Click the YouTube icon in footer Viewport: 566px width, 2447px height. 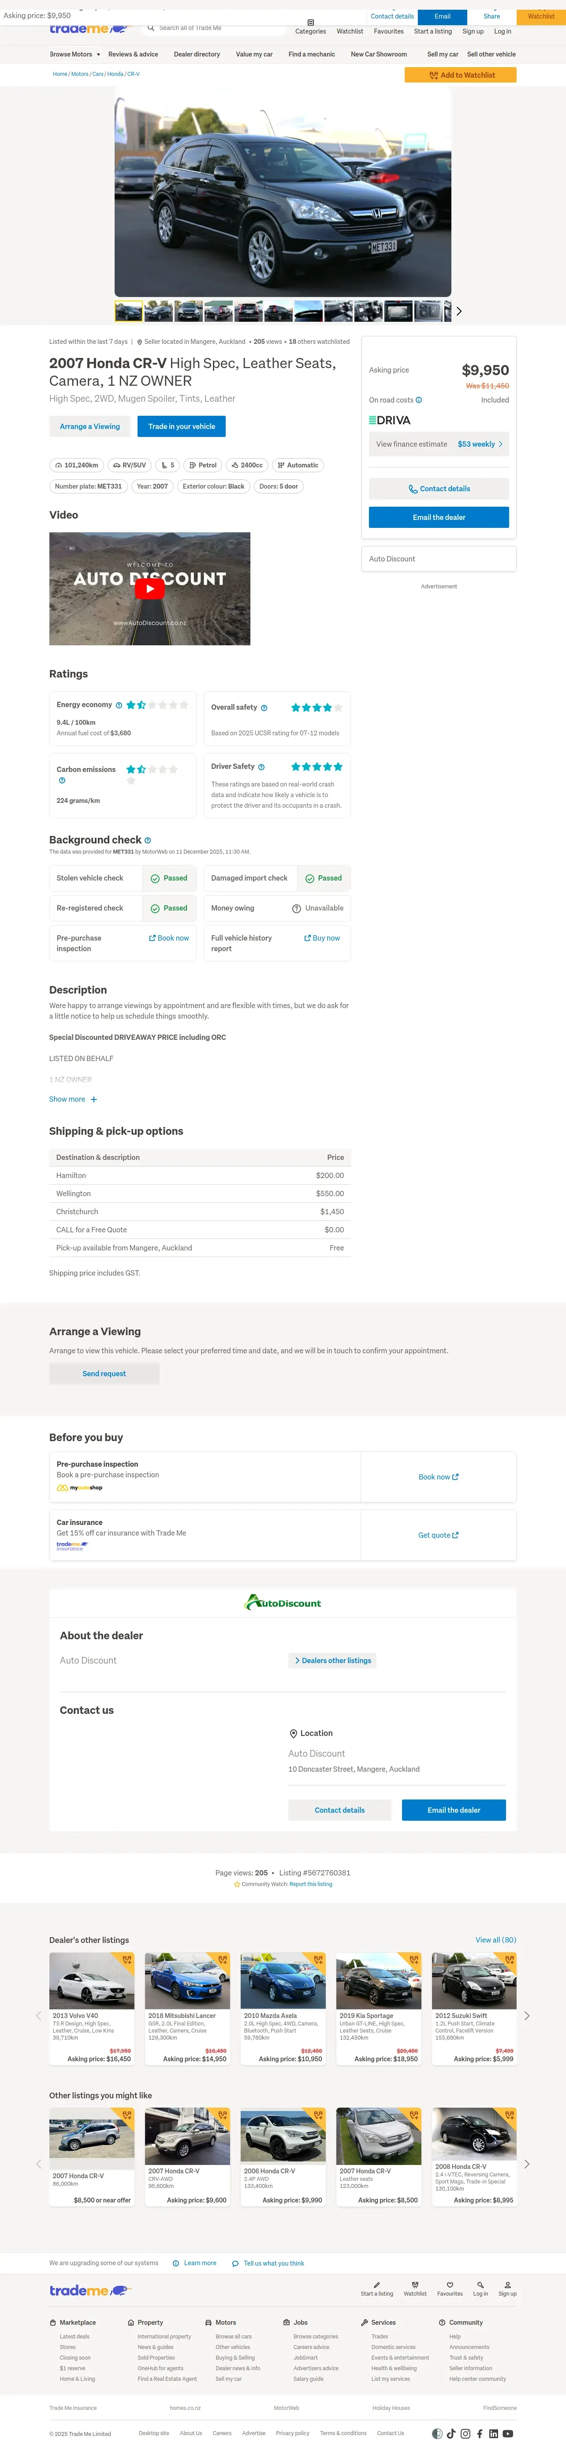click(508, 2433)
